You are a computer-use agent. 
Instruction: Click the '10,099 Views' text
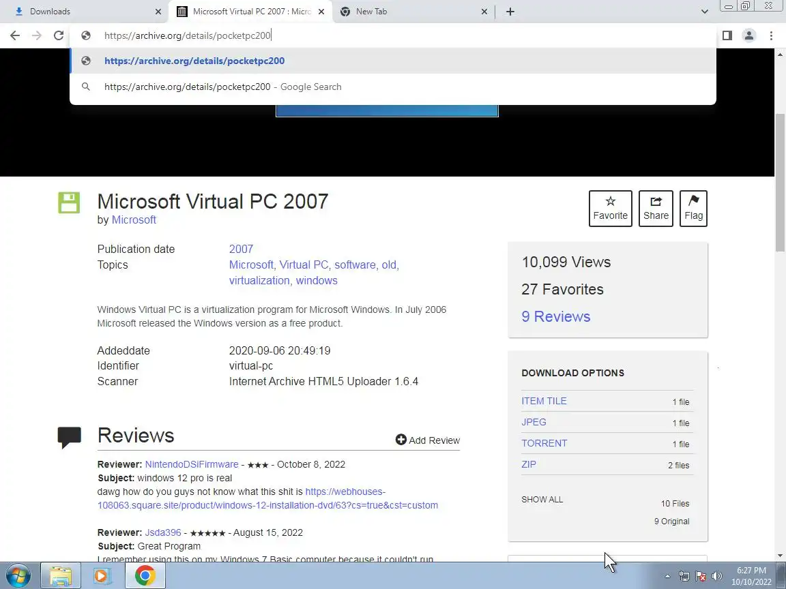pyautogui.click(x=566, y=262)
